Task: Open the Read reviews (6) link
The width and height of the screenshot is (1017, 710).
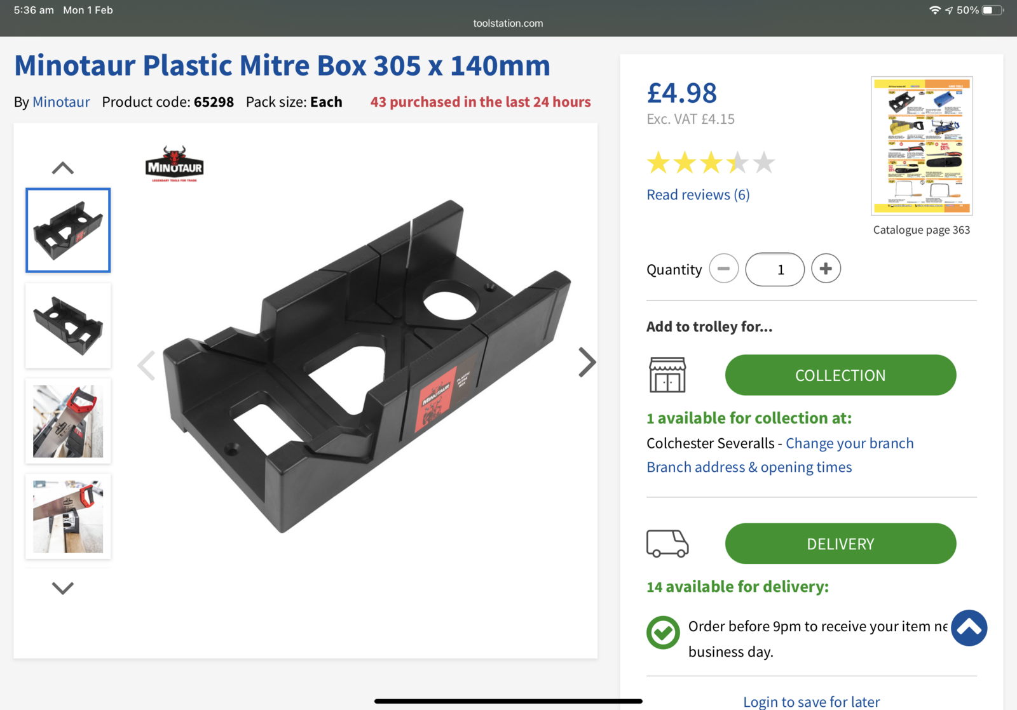Action: [x=698, y=195]
